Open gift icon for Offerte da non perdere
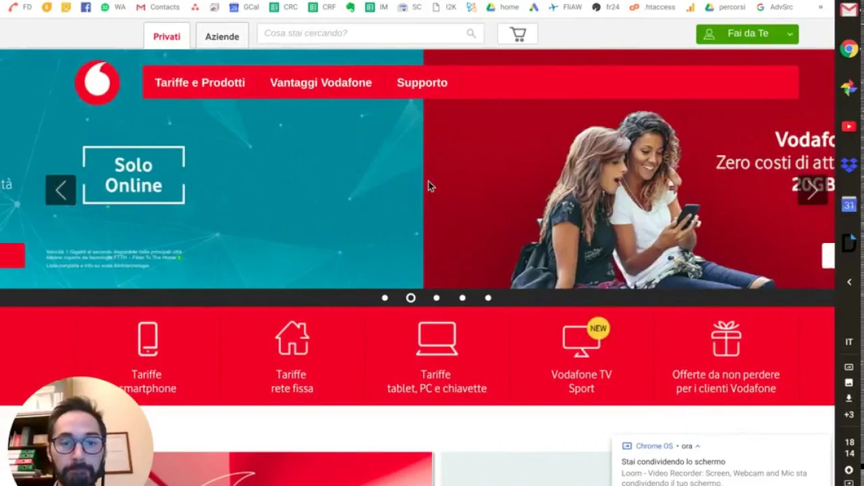864x486 pixels. (726, 338)
